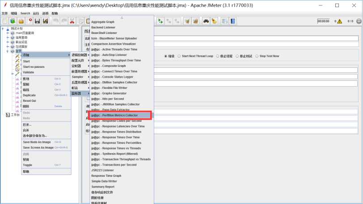This screenshot has height=204, width=363.
Task: Collapse the 测试计划 root tree node
Action: (3, 29)
